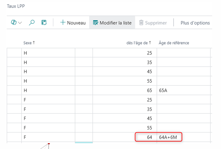Click the Copilot icon in the toolbar

pyautogui.click(x=13, y=23)
